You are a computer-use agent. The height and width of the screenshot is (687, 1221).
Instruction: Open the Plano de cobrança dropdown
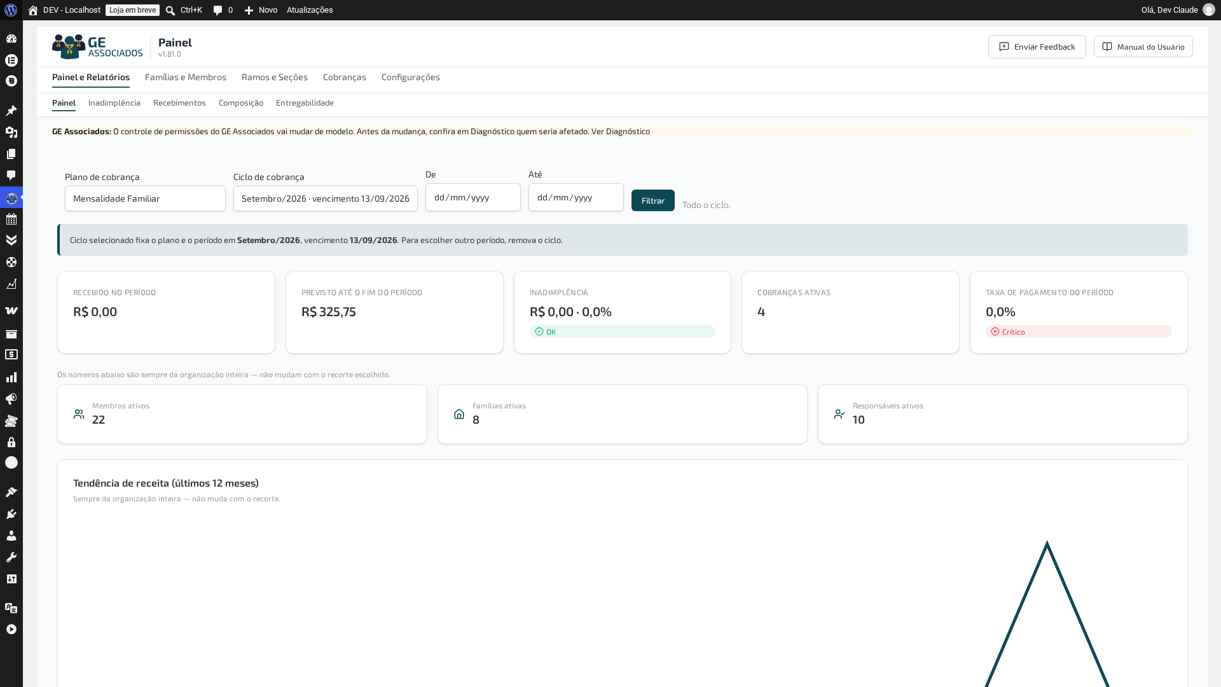pos(145,198)
